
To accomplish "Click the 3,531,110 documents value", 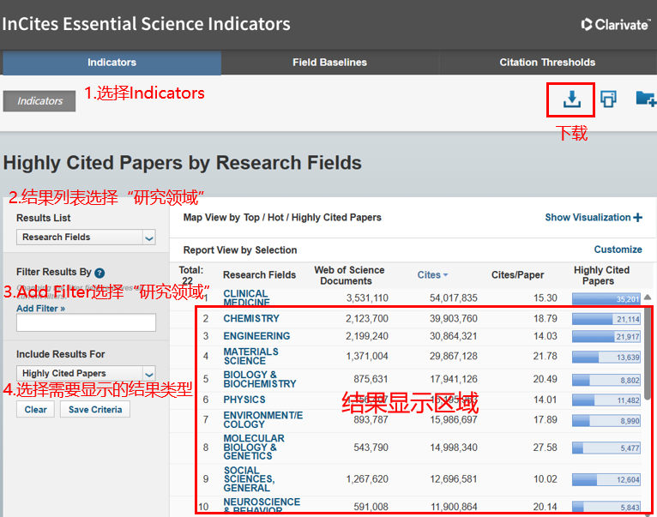I will coord(367,298).
